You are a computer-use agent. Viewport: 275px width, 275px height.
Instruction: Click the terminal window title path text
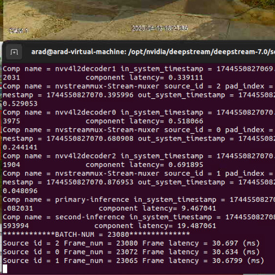point(153,52)
